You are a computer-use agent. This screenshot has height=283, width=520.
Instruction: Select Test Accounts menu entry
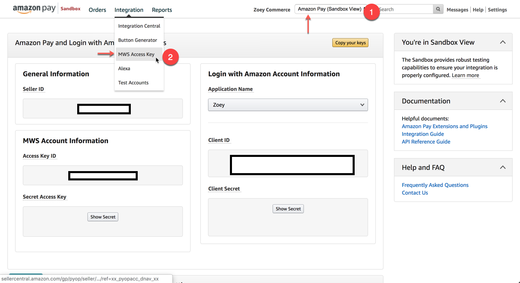pyautogui.click(x=133, y=83)
